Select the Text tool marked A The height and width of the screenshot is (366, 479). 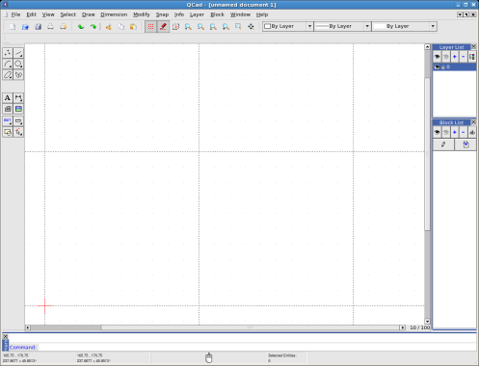tap(8, 98)
